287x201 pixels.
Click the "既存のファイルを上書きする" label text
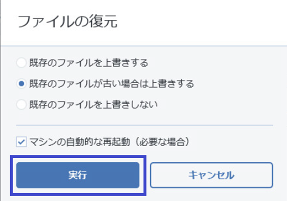pos(88,63)
